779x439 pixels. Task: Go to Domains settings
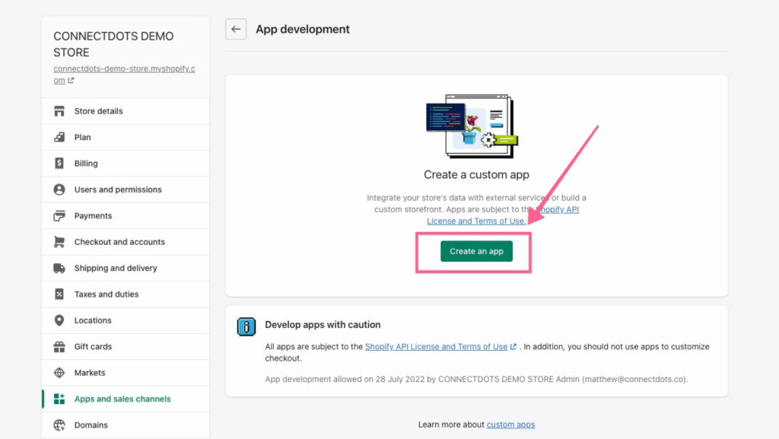(91, 425)
